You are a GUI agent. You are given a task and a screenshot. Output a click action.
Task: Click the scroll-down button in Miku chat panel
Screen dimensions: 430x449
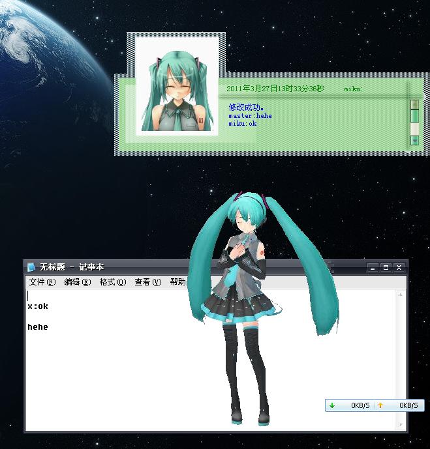tap(414, 140)
